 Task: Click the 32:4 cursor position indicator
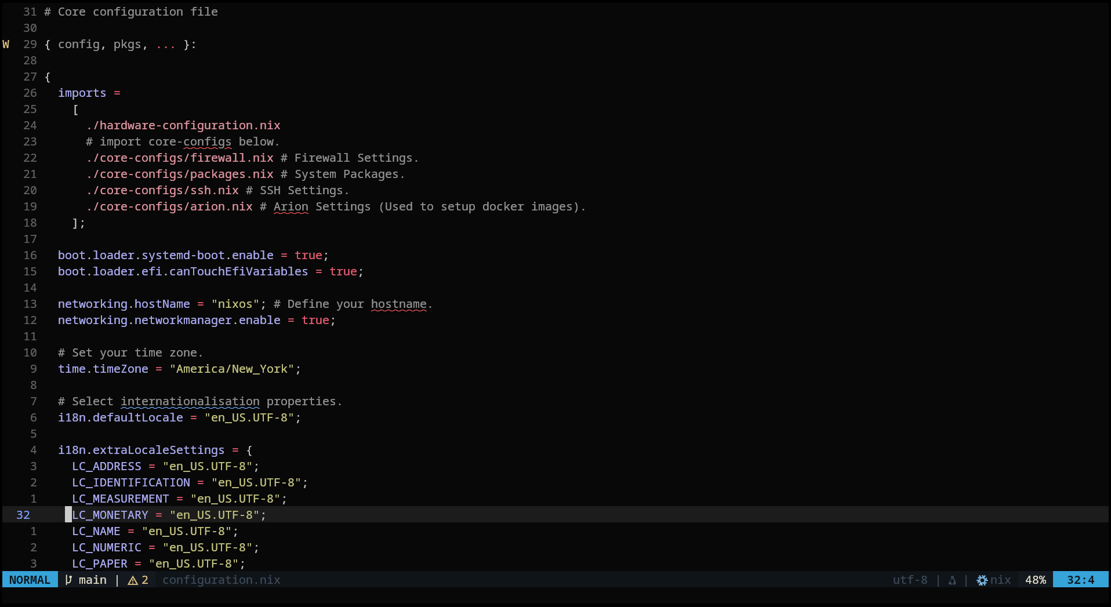point(1080,580)
